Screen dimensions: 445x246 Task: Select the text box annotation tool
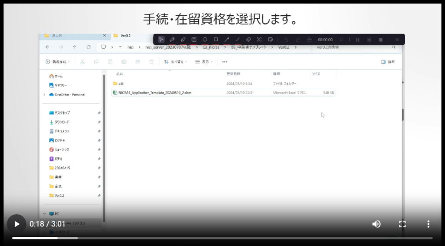(x=194, y=40)
